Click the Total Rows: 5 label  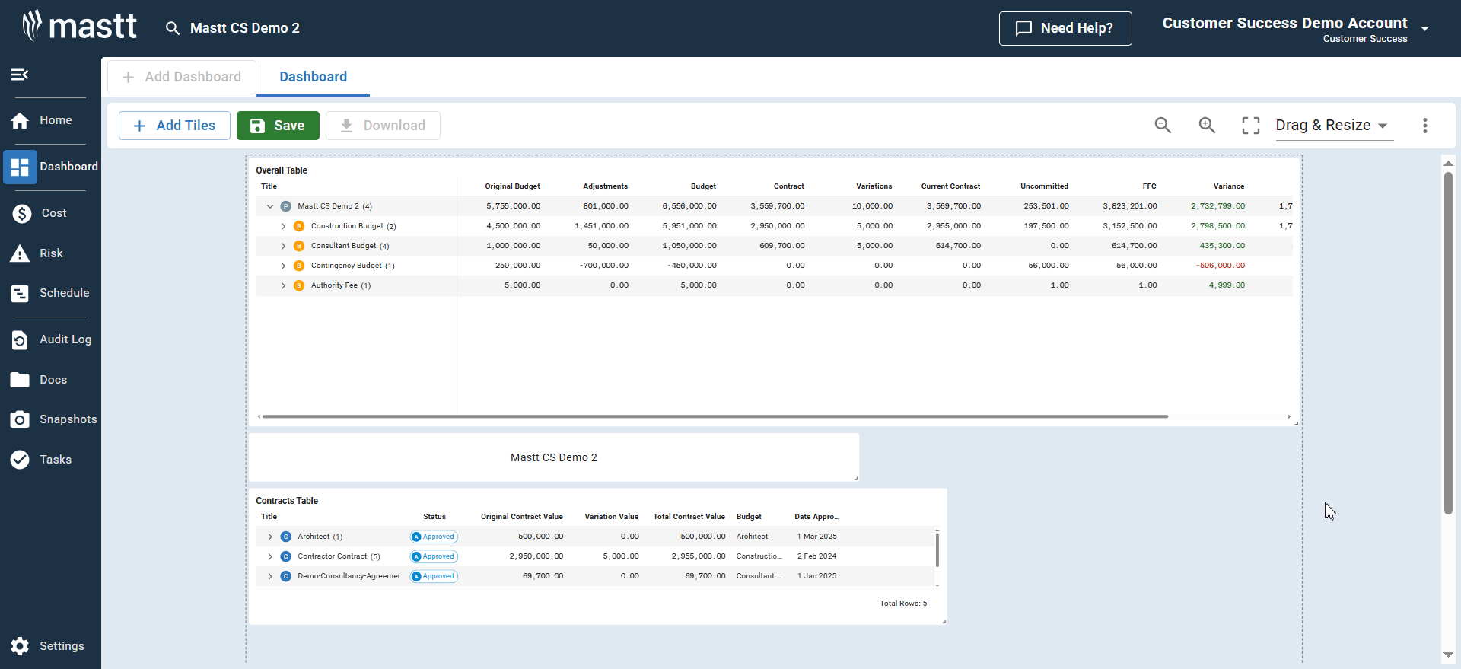click(x=903, y=604)
